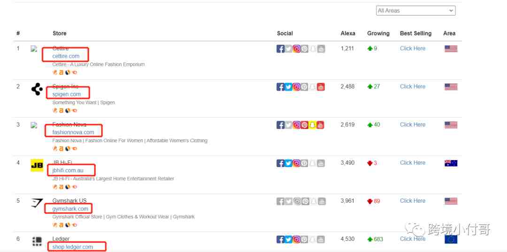Click Ledger's Twitter icon
Viewport: 507px width, 252px height.
click(x=288, y=239)
